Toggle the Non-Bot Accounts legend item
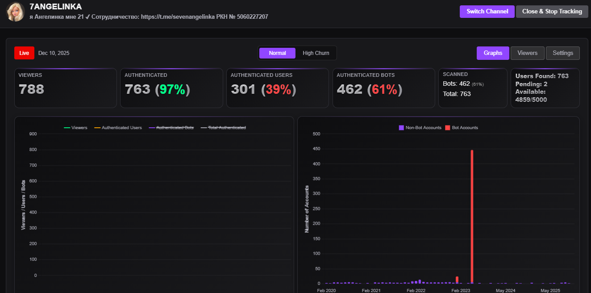Viewport: 591px width, 293px height. click(x=420, y=128)
